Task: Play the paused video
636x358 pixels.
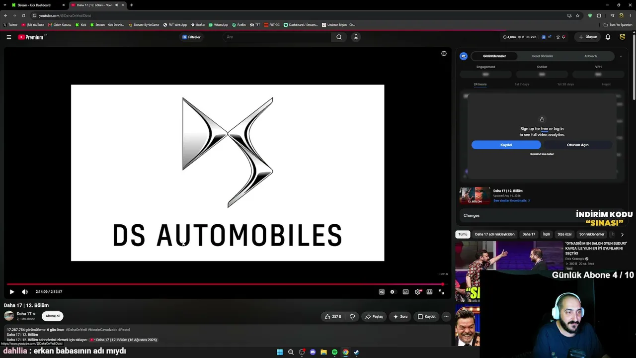Action: click(x=12, y=292)
